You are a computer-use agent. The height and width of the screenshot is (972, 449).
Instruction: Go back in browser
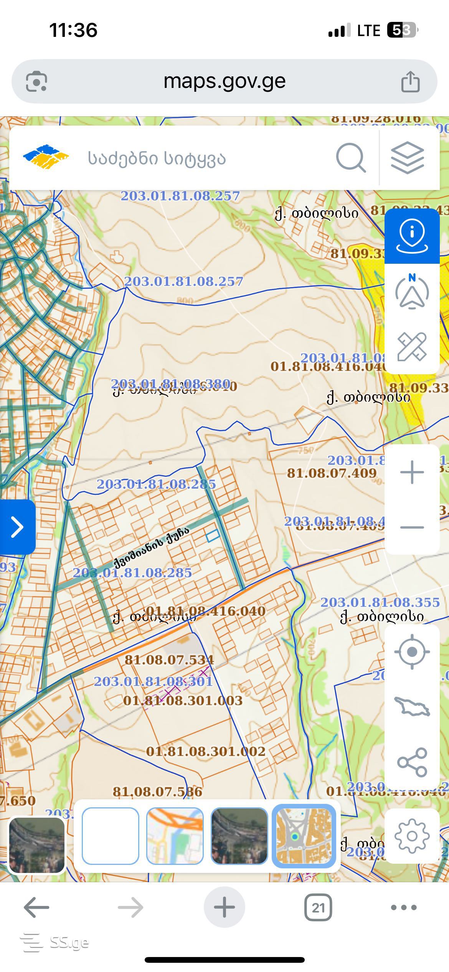[x=36, y=908]
